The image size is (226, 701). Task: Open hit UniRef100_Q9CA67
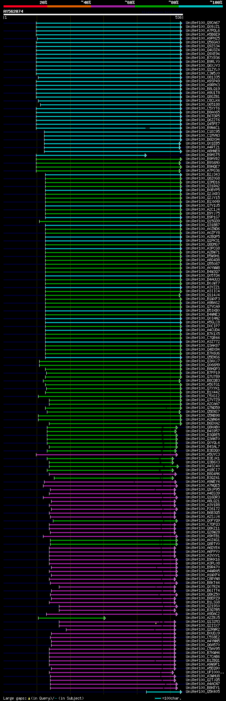[203, 23]
